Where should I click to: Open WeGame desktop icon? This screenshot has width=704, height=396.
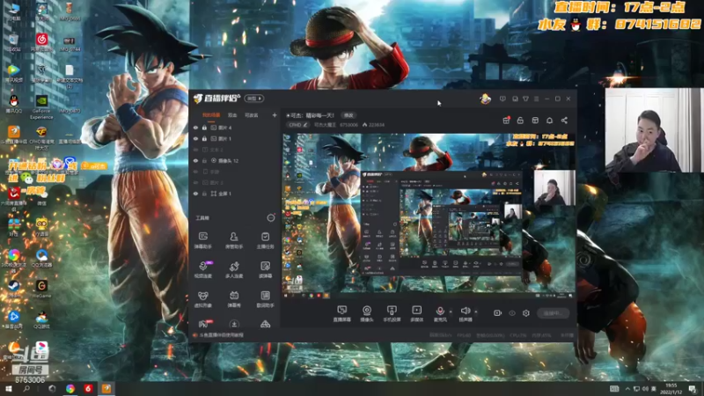tap(41, 290)
